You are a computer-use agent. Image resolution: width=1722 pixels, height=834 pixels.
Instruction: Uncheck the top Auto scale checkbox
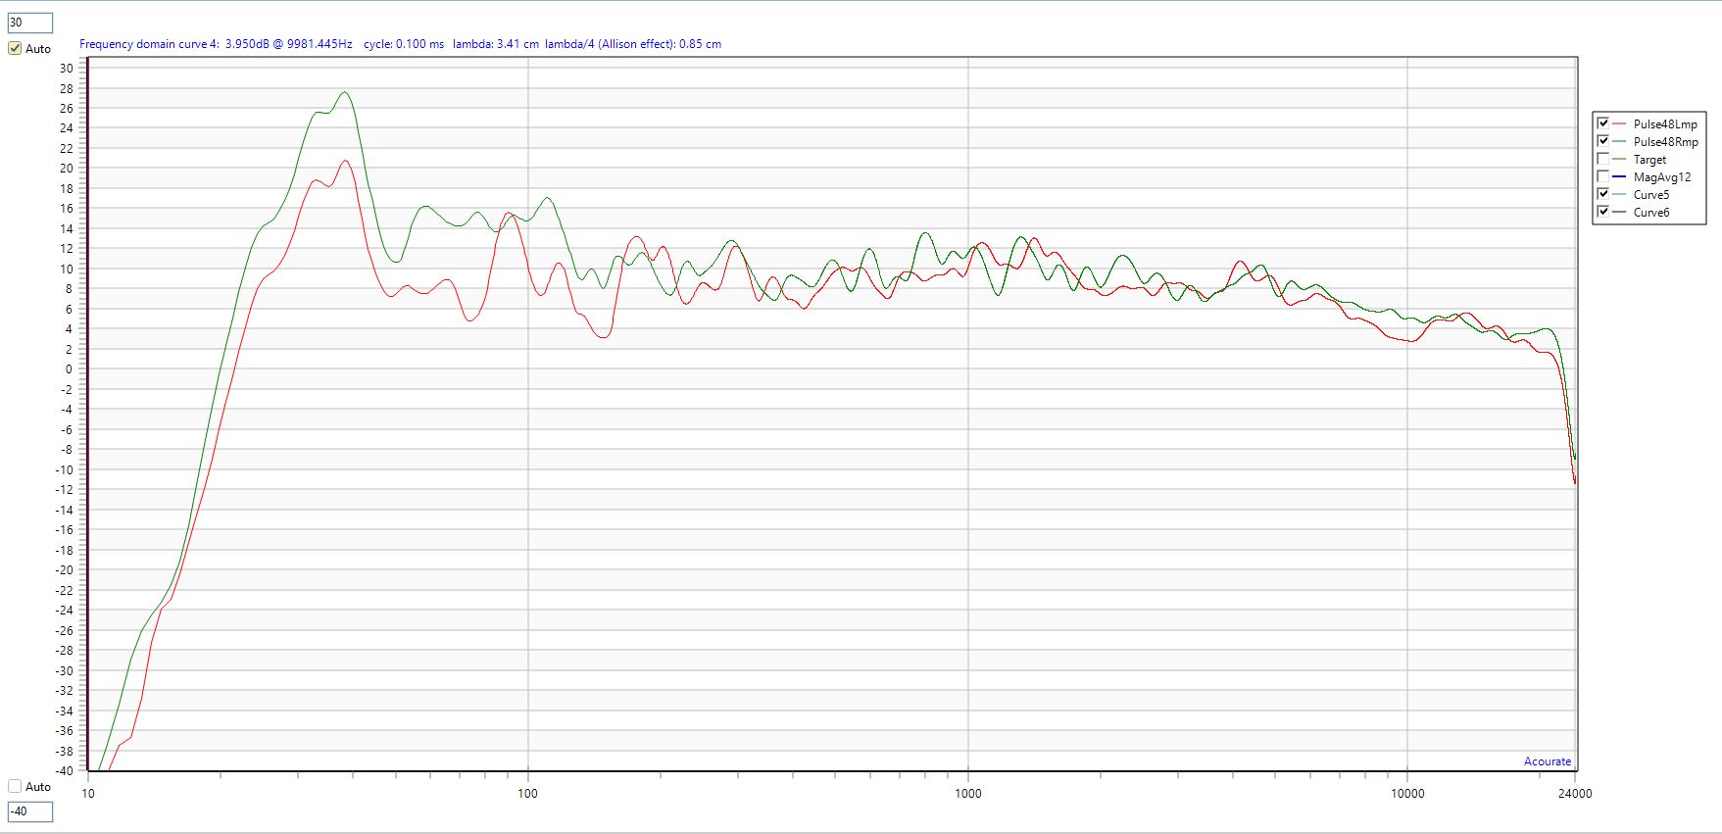(15, 48)
